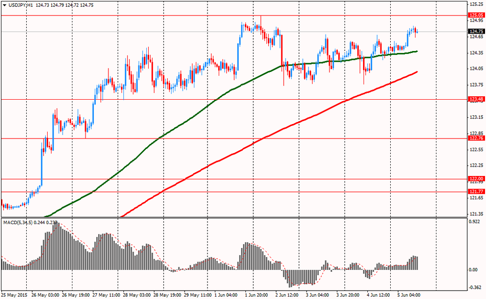Click the 28 May 19:00 time label

(x=167, y=295)
